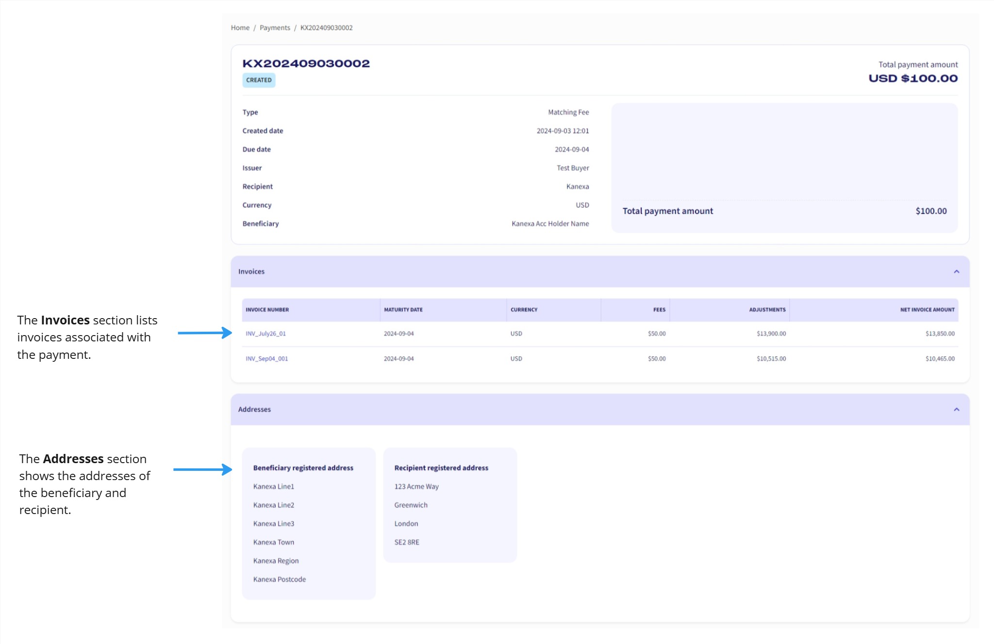Click the Greenwich address line

click(411, 505)
